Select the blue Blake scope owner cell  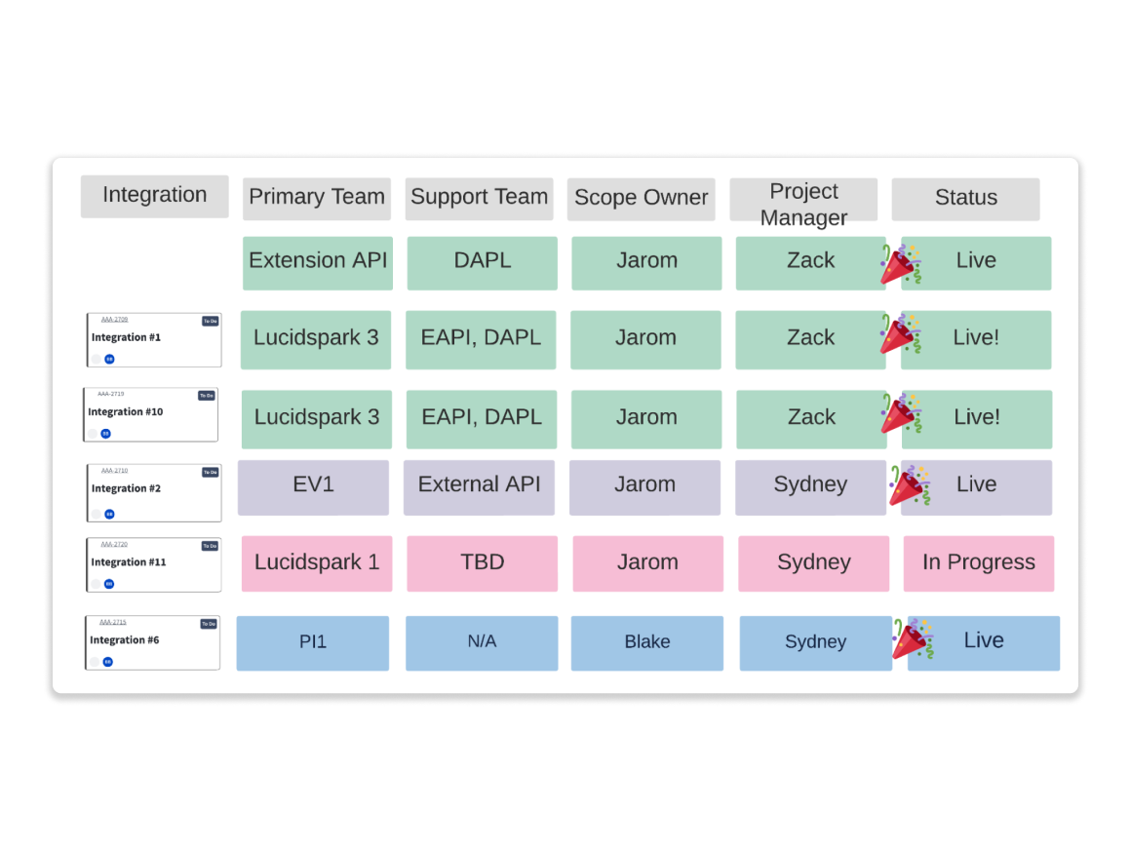click(646, 642)
